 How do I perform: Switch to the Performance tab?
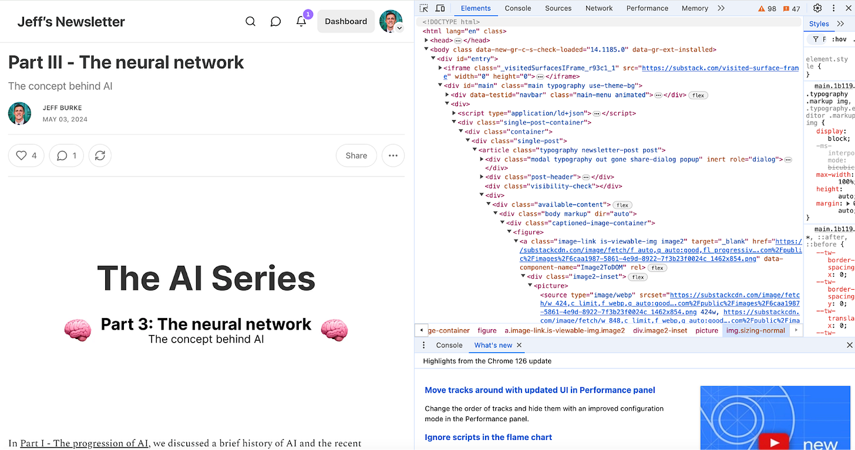[647, 8]
